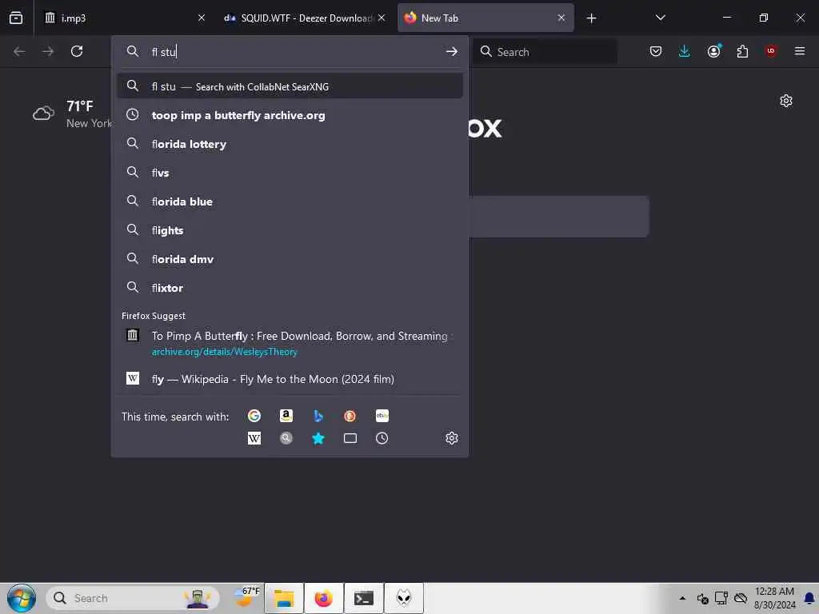Close the SQUID.WTF tab
The width and height of the screenshot is (819, 614).
382,18
